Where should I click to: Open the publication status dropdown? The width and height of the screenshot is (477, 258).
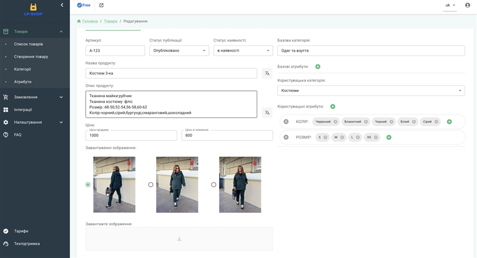[179, 51]
